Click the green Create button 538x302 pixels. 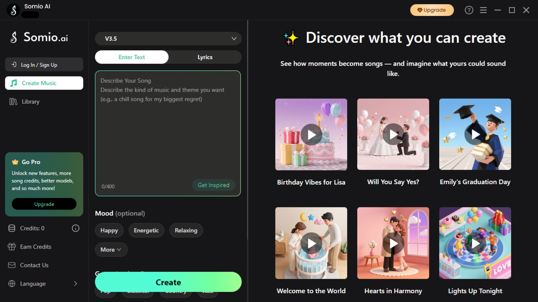(x=168, y=282)
